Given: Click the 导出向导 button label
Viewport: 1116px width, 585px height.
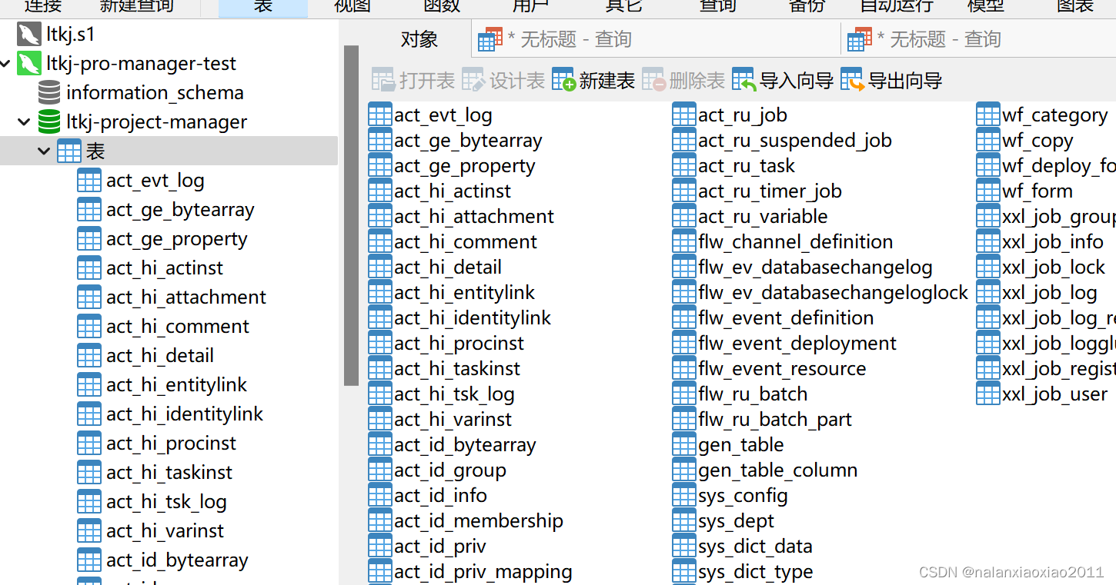Looking at the screenshot, I should tap(905, 81).
